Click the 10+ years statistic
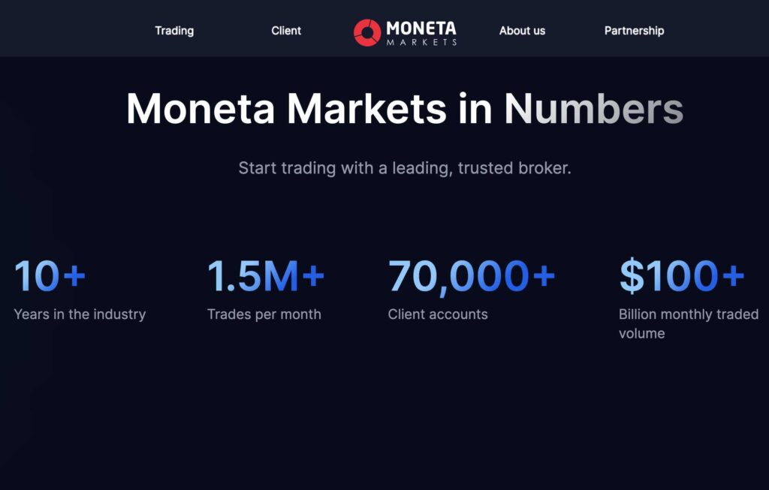 [x=48, y=276]
